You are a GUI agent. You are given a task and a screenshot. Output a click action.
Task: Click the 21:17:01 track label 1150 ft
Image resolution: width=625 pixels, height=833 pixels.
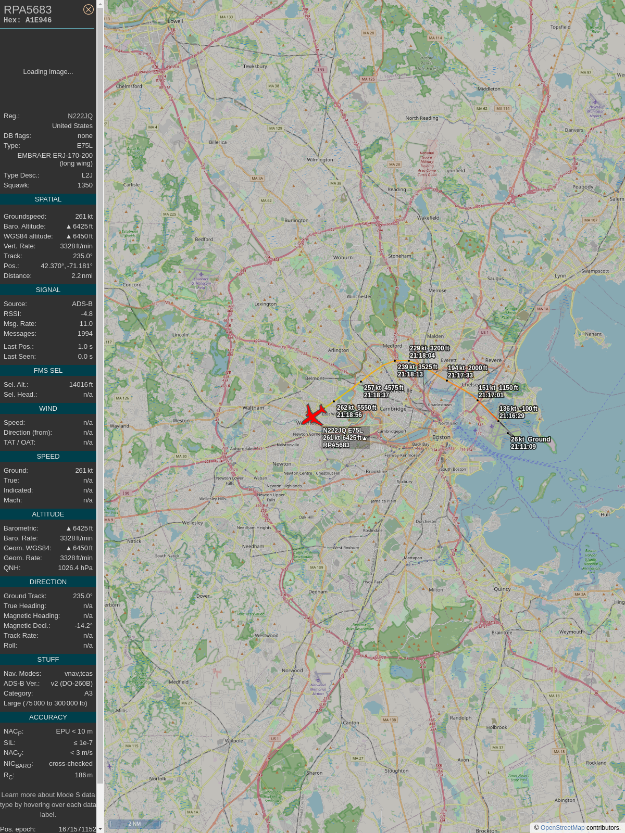coord(498,392)
